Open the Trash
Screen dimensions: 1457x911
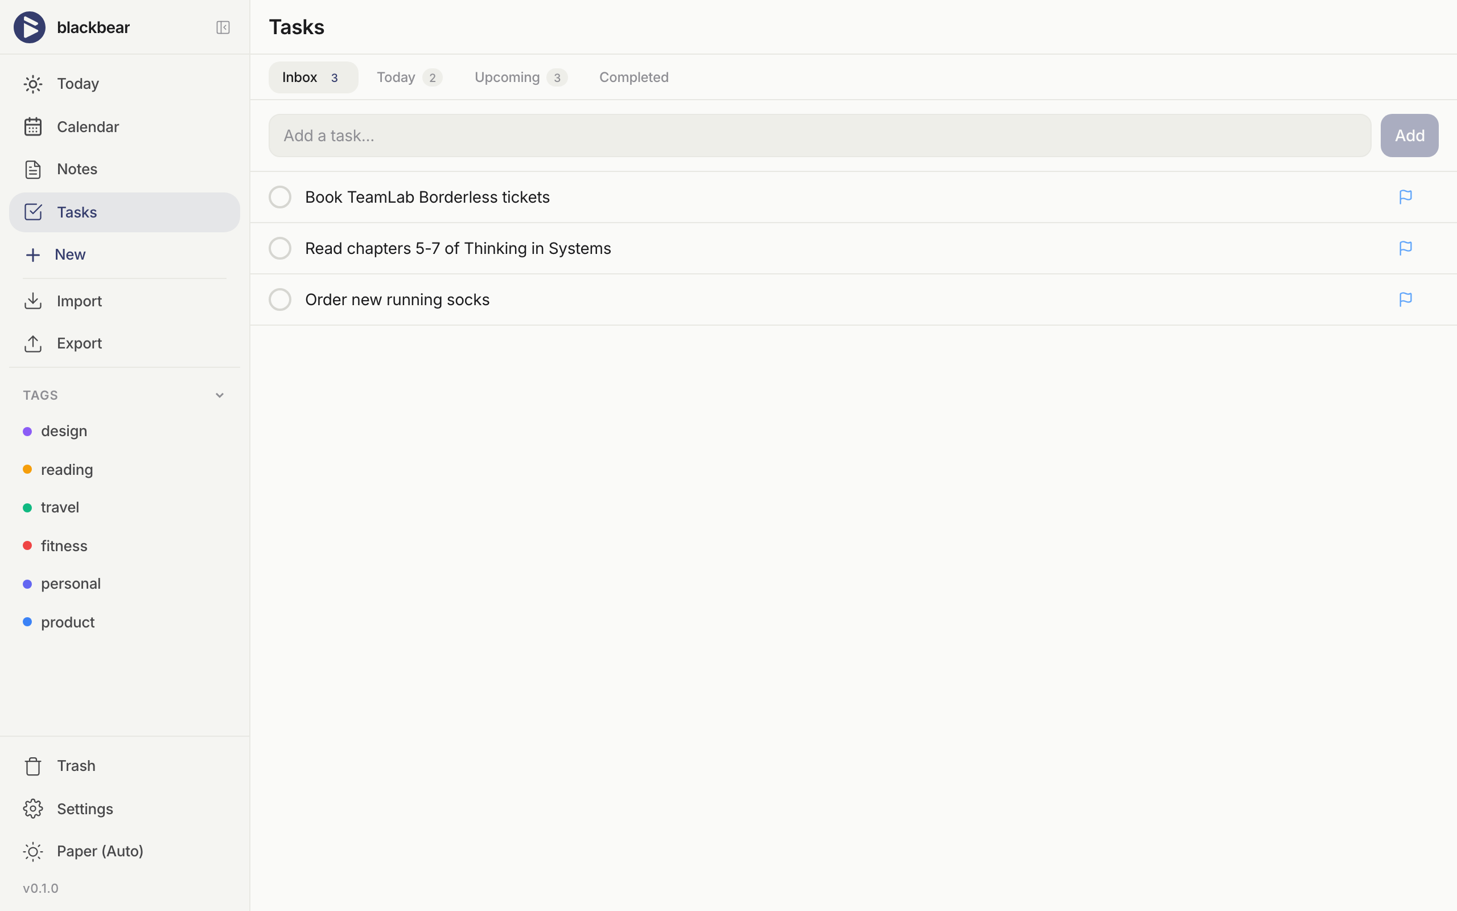pos(76,766)
